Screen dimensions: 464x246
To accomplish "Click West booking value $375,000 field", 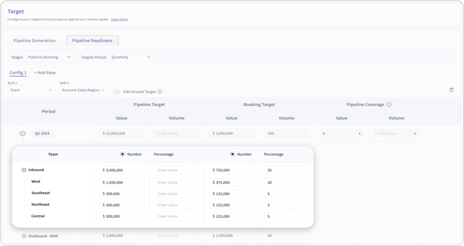I will 232,182.
